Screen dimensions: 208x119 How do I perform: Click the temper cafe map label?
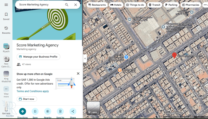click(129, 70)
